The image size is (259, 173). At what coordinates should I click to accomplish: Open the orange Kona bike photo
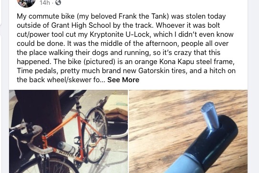coord(68,131)
